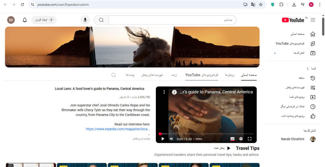The width and height of the screenshot is (325, 167).
Task: Click the YouTube search input field
Action: click(x=172, y=20)
